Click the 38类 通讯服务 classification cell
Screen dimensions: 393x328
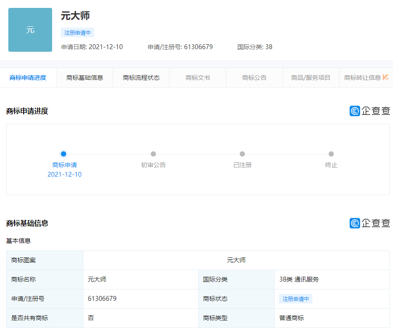click(x=299, y=279)
